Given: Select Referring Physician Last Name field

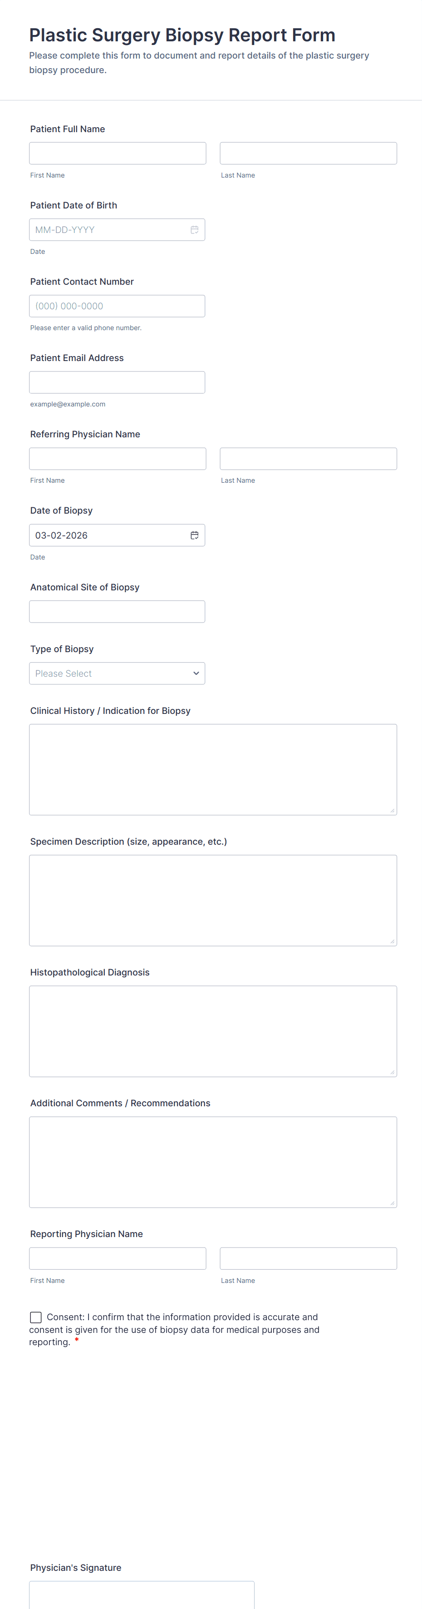Looking at the screenshot, I should [x=308, y=459].
